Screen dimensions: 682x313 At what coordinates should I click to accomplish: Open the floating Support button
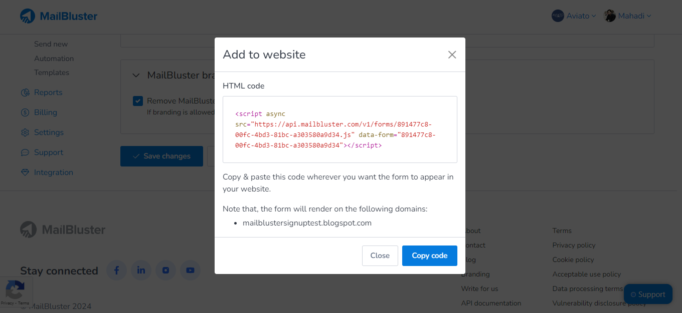click(x=648, y=294)
